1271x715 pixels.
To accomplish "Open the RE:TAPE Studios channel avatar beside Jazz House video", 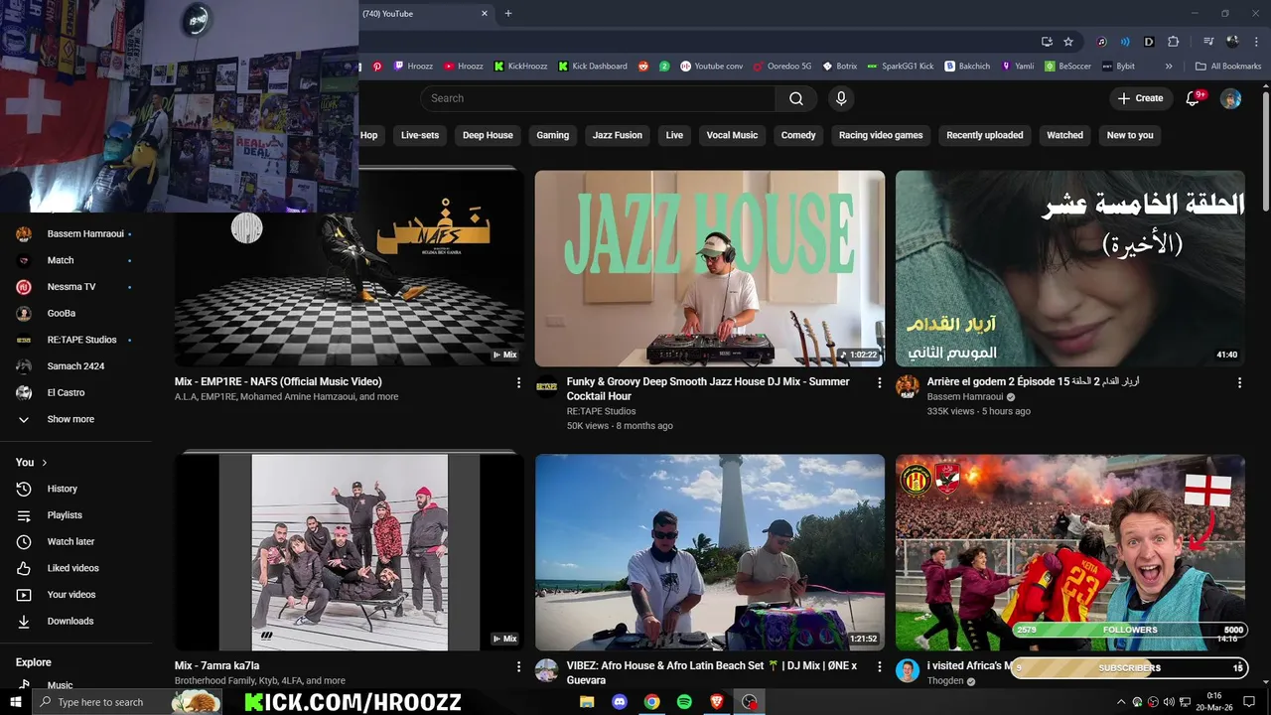I will [x=547, y=387].
